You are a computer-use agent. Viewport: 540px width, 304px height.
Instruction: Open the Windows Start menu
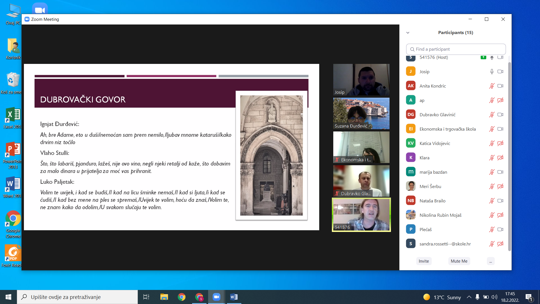8,297
